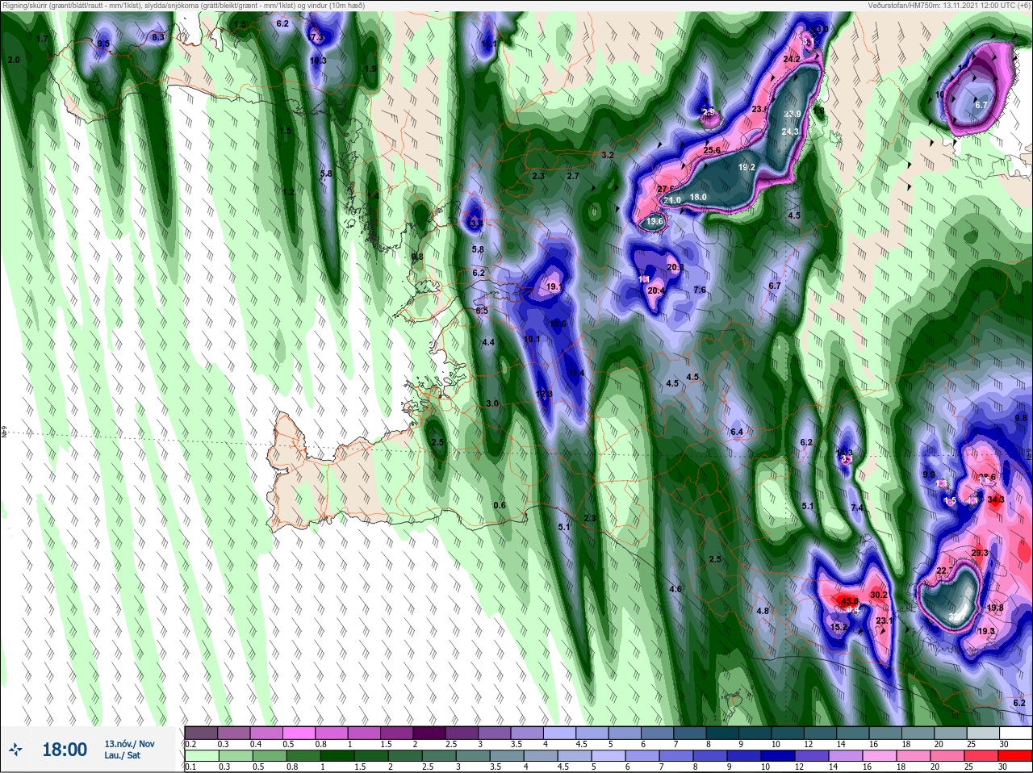Click the 19.8 map value
Viewport: 1033px width, 773px height.
click(995, 608)
